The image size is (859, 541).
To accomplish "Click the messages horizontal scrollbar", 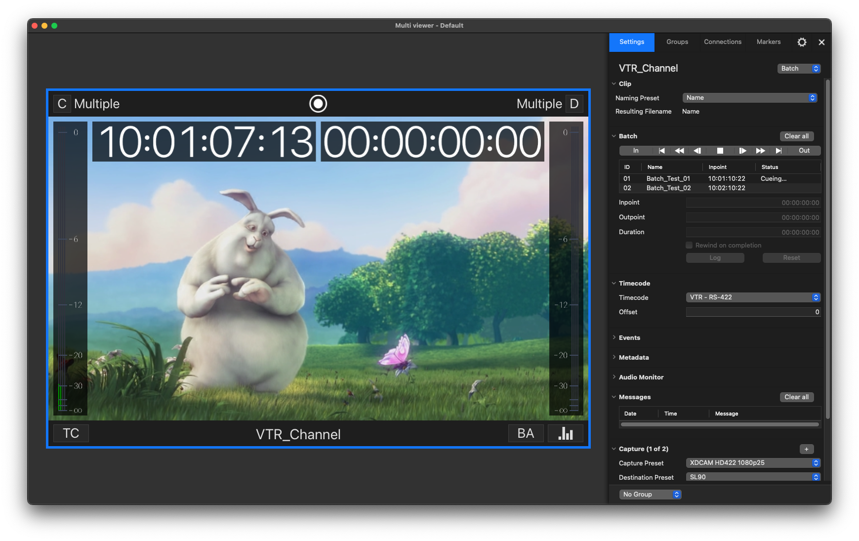I will pos(720,424).
